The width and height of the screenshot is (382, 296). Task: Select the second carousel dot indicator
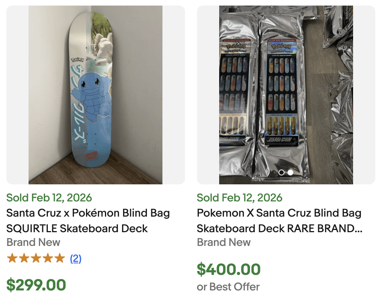pyautogui.click(x=290, y=172)
